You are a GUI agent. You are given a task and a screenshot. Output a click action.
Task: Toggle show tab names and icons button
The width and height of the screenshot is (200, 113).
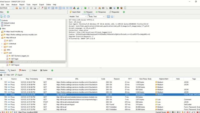46,8
